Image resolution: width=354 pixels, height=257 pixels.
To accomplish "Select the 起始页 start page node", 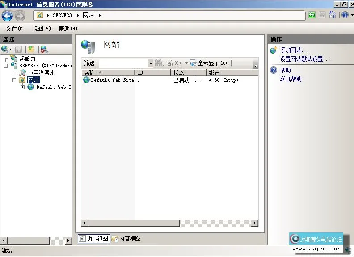I will [27, 58].
